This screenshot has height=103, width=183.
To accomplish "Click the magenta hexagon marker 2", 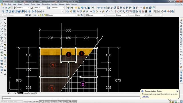I will click(83, 84).
